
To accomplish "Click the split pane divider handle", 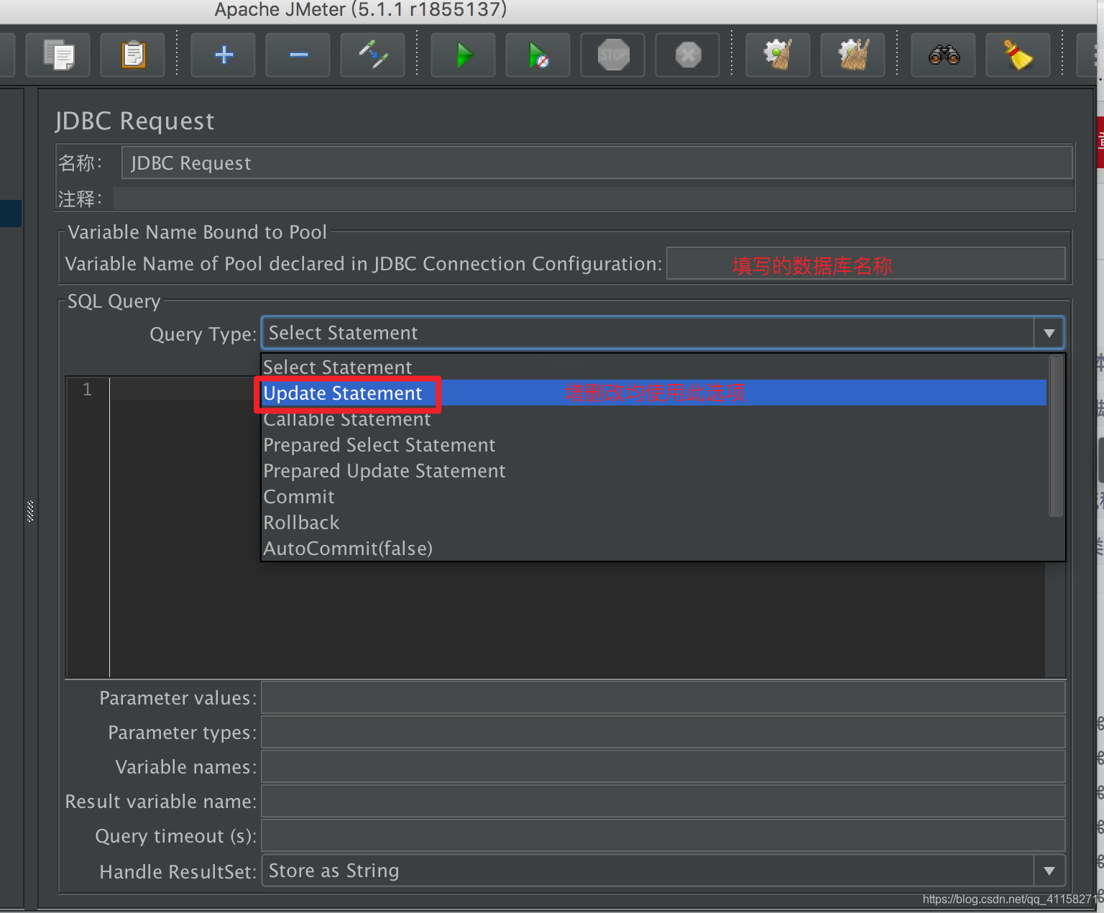I will pos(30,511).
